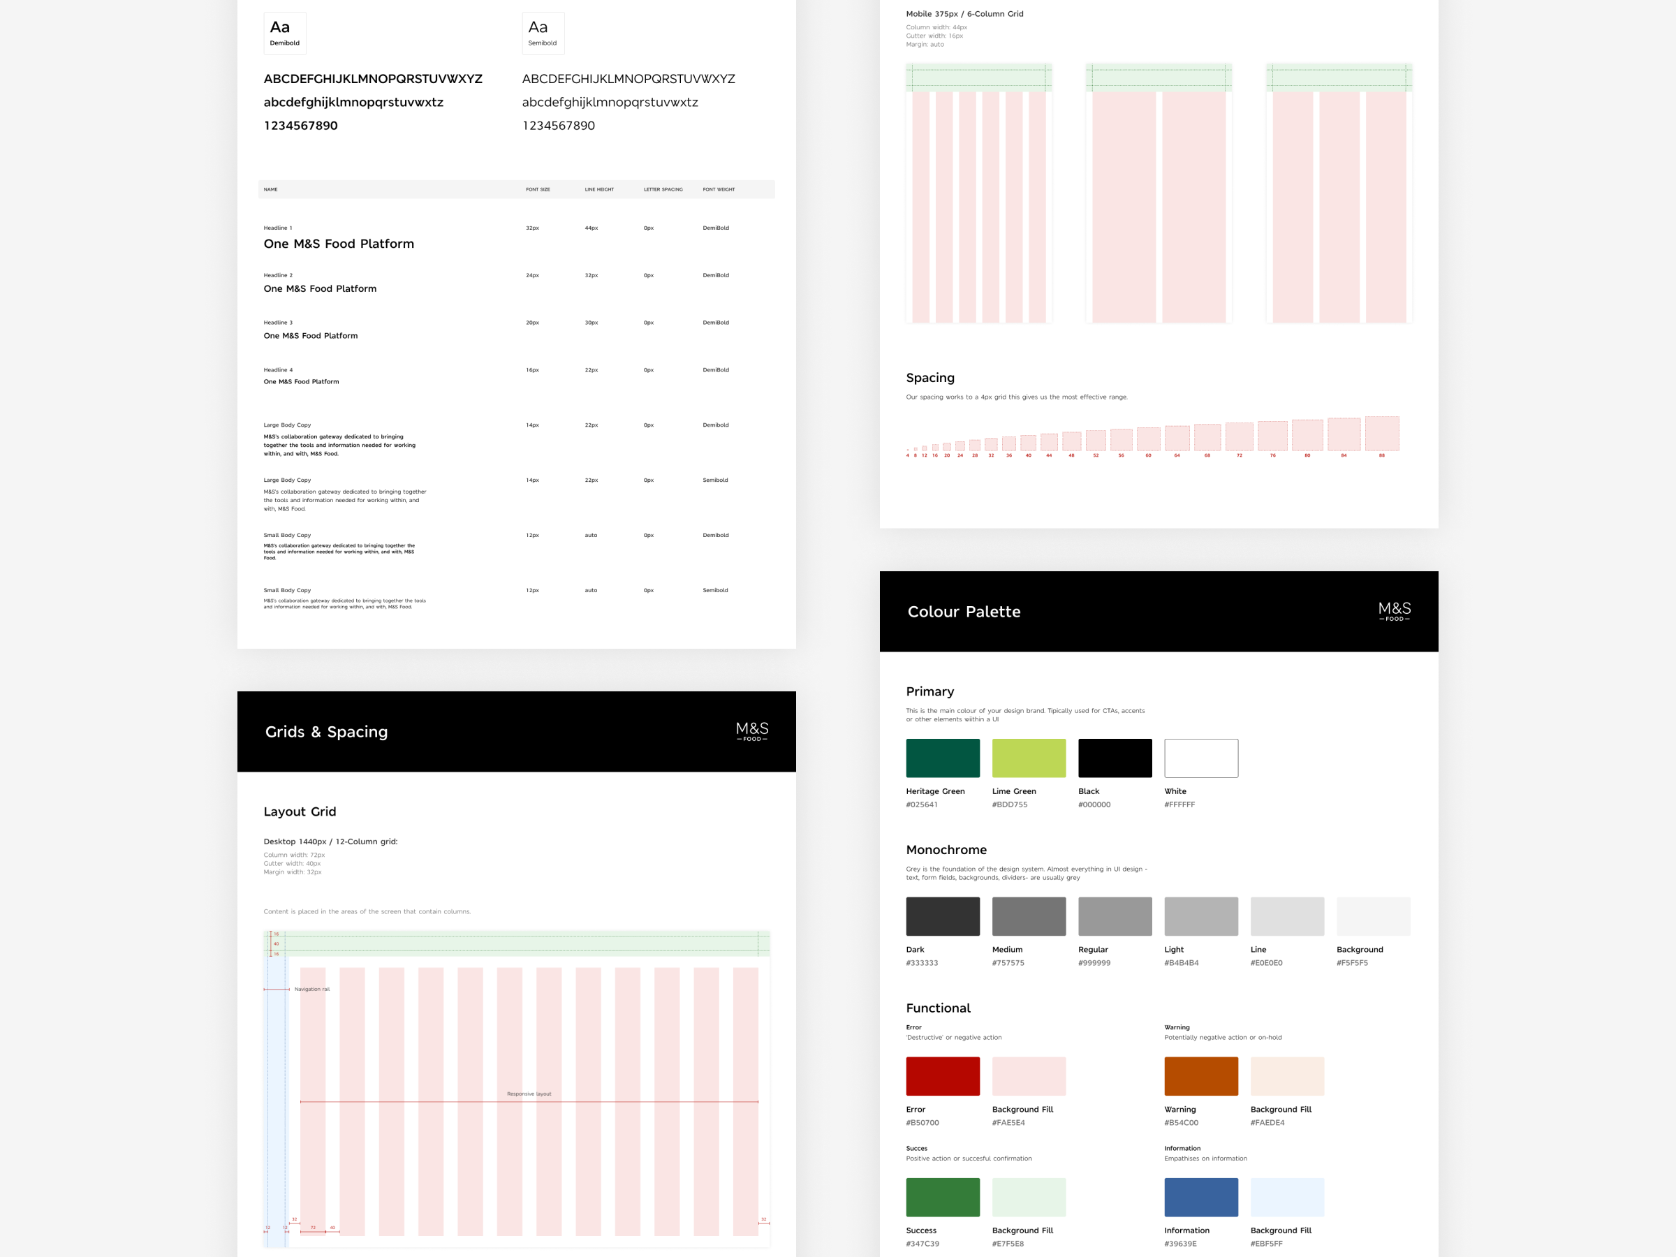Click the 'Responsive layout' annotation label
The image size is (1676, 1257).
tap(529, 1094)
